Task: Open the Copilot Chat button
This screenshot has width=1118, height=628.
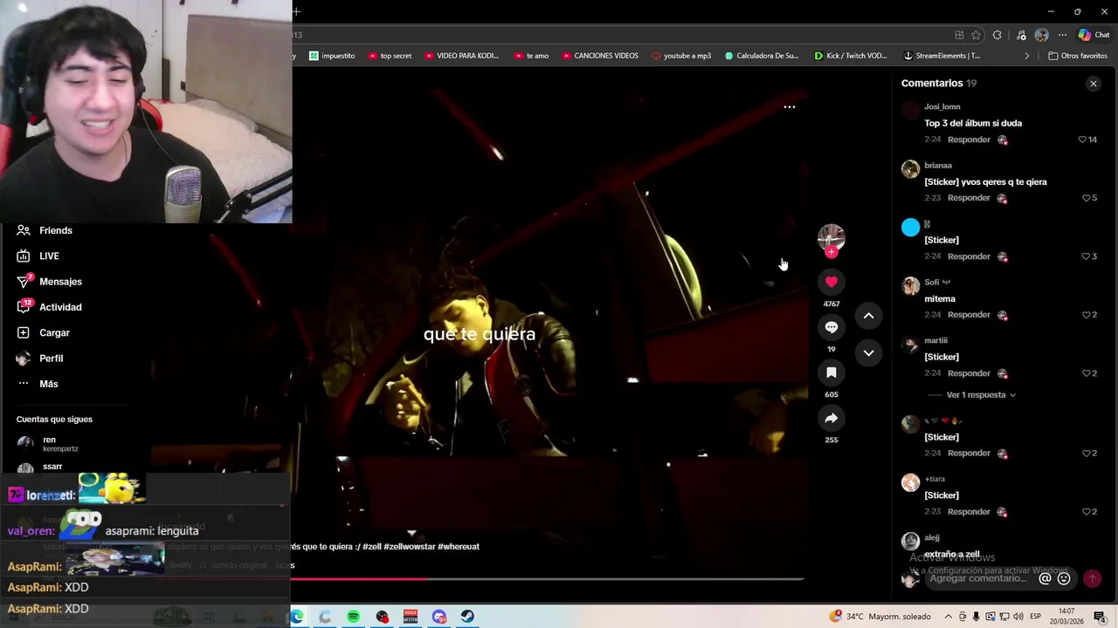Action: click(x=1094, y=35)
